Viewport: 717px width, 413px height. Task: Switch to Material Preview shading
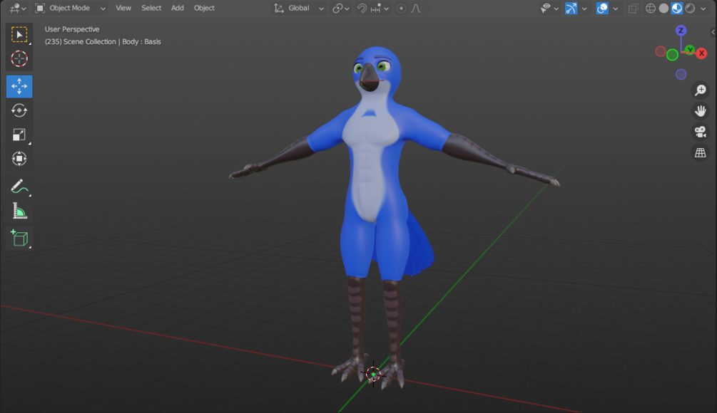click(677, 9)
